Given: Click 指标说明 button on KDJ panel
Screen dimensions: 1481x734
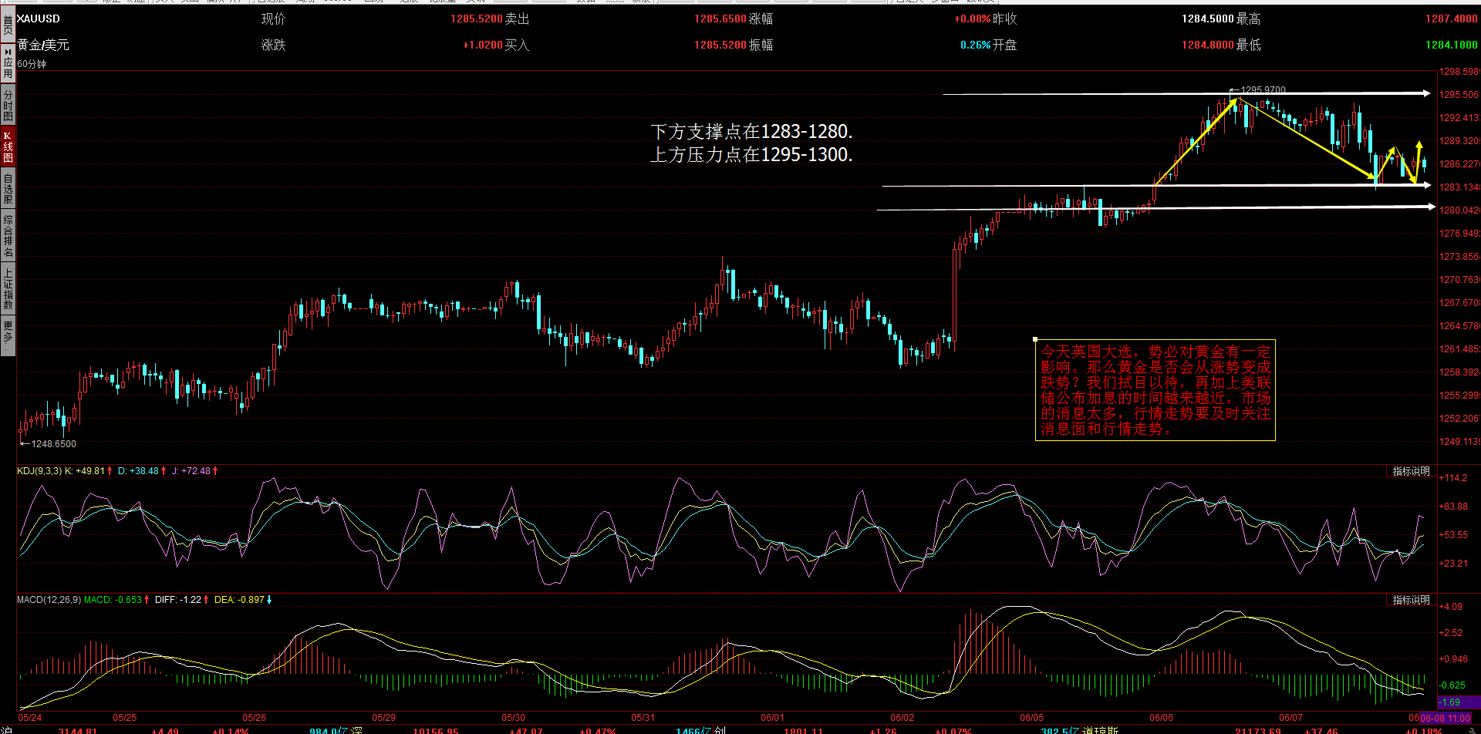Looking at the screenshot, I should (x=1411, y=471).
